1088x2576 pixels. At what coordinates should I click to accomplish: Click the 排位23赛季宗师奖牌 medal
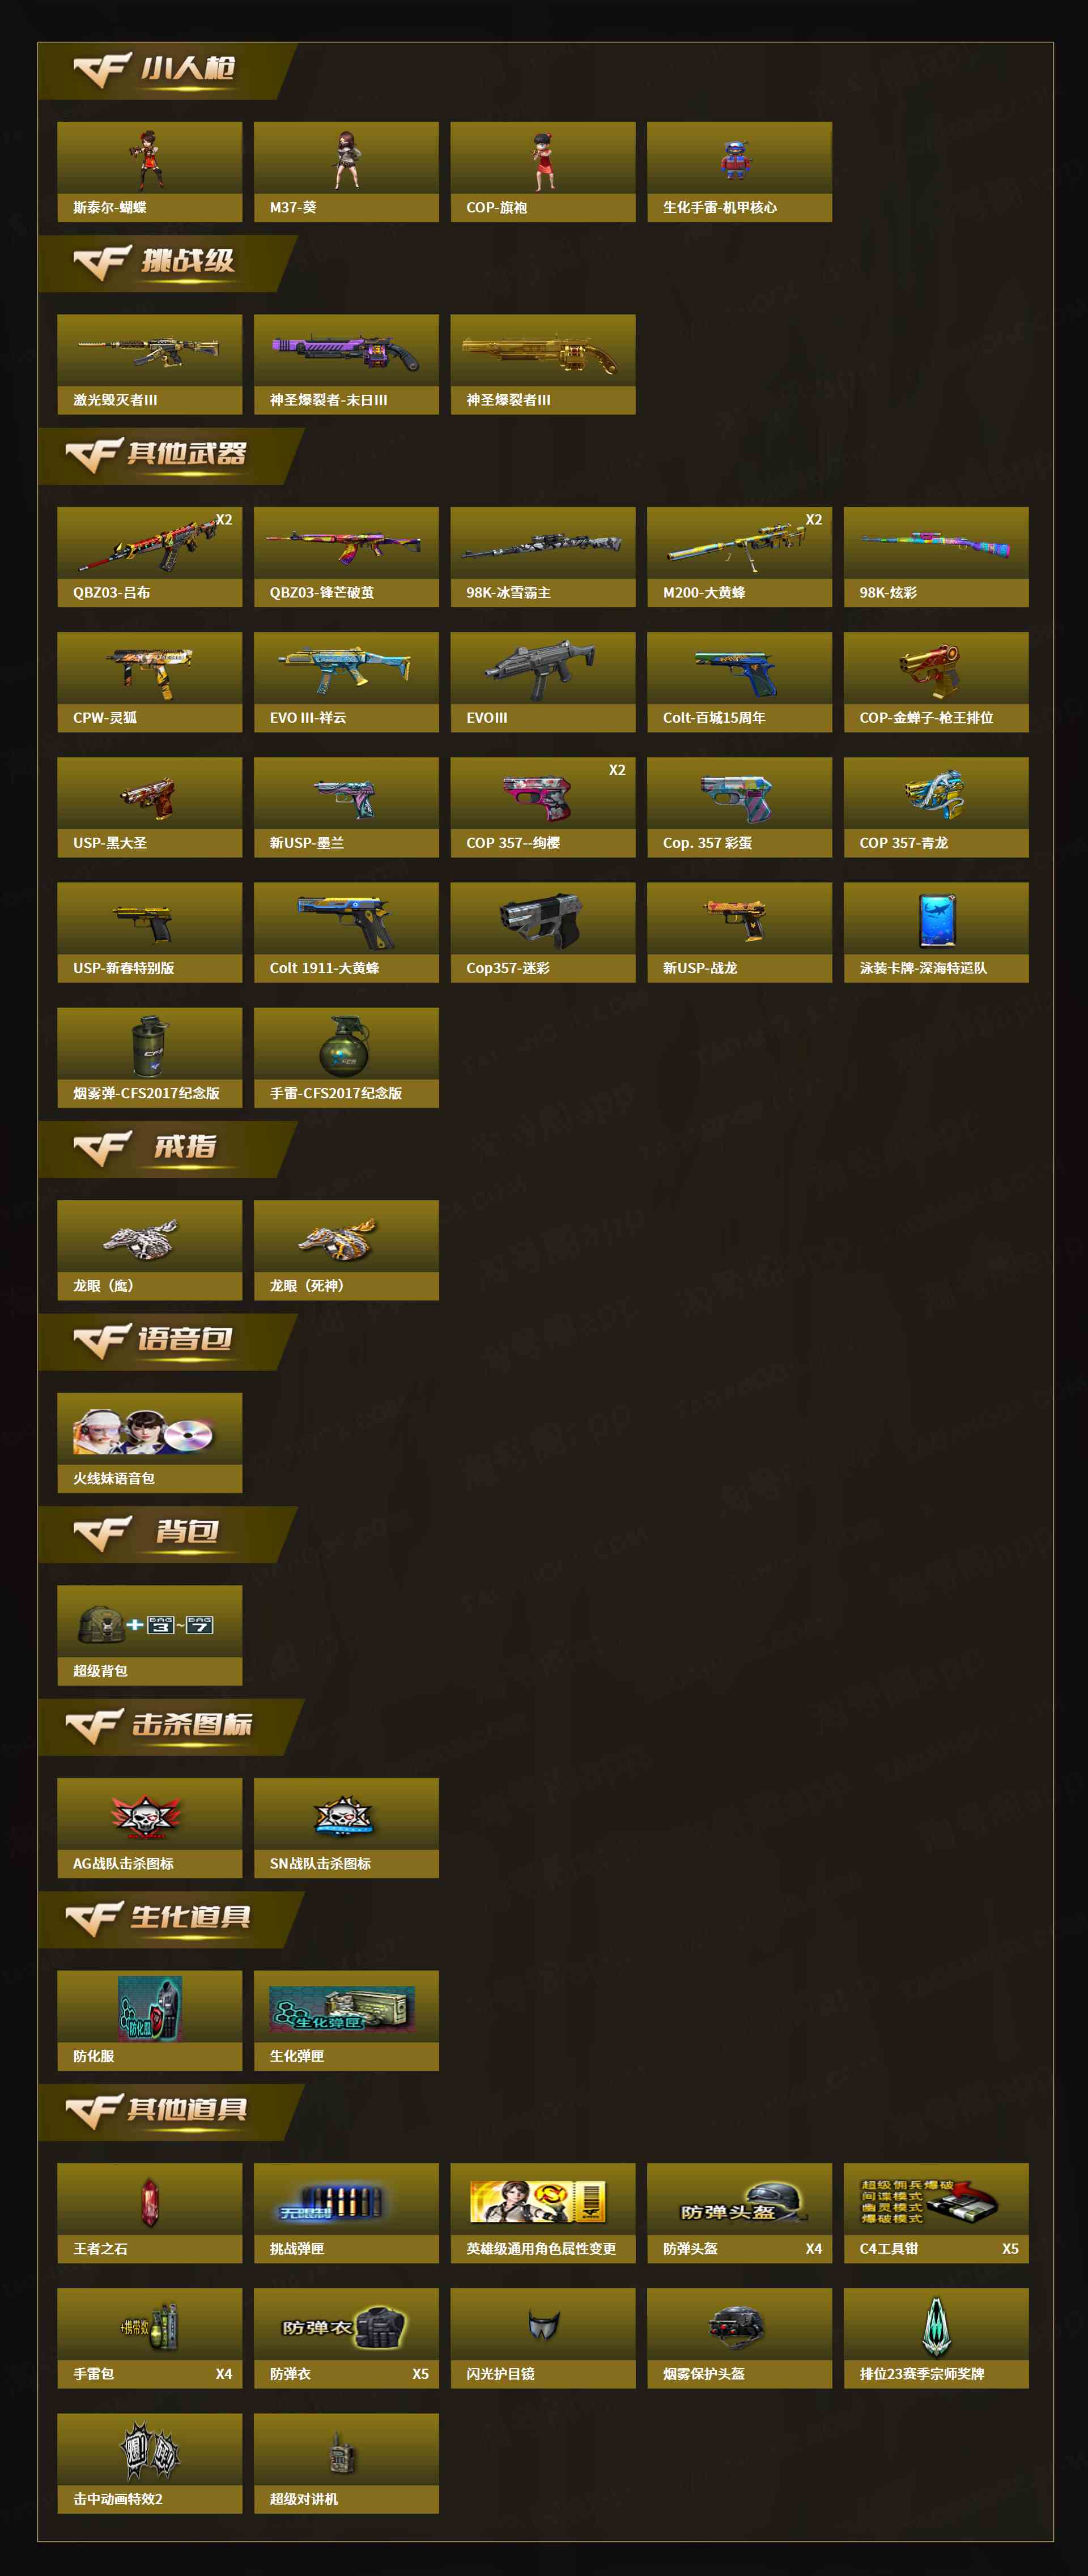[936, 2338]
